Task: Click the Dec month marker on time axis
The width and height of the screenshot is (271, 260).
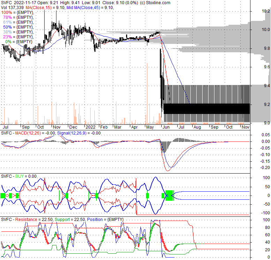Action: pos(73,127)
